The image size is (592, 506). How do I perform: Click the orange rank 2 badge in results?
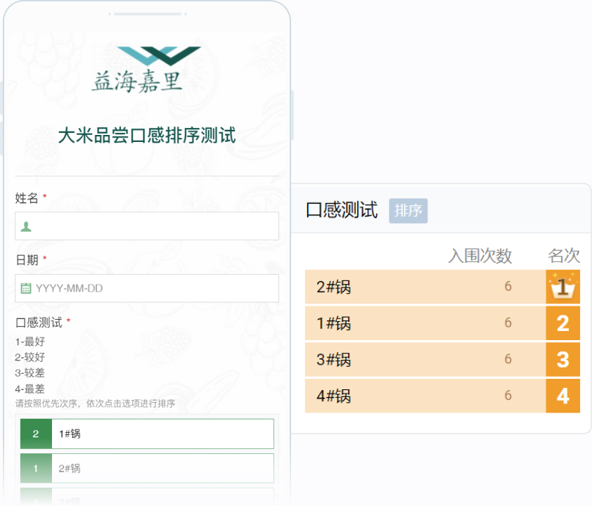pos(562,323)
